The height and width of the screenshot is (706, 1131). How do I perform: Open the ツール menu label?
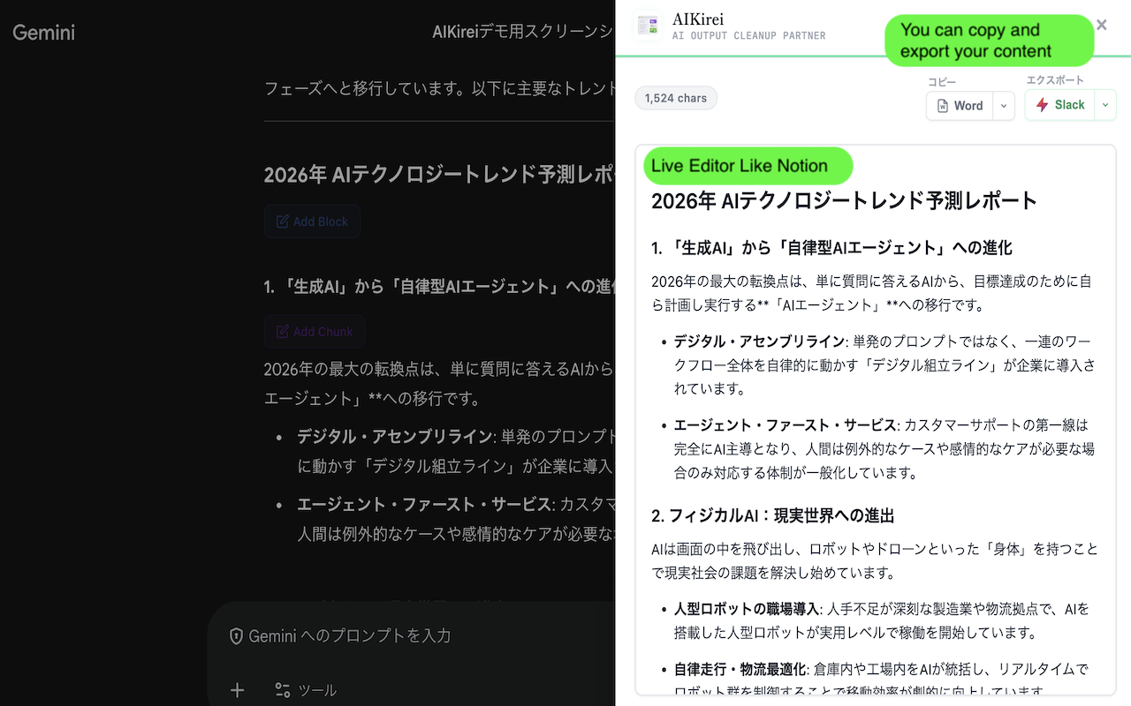[x=317, y=690]
